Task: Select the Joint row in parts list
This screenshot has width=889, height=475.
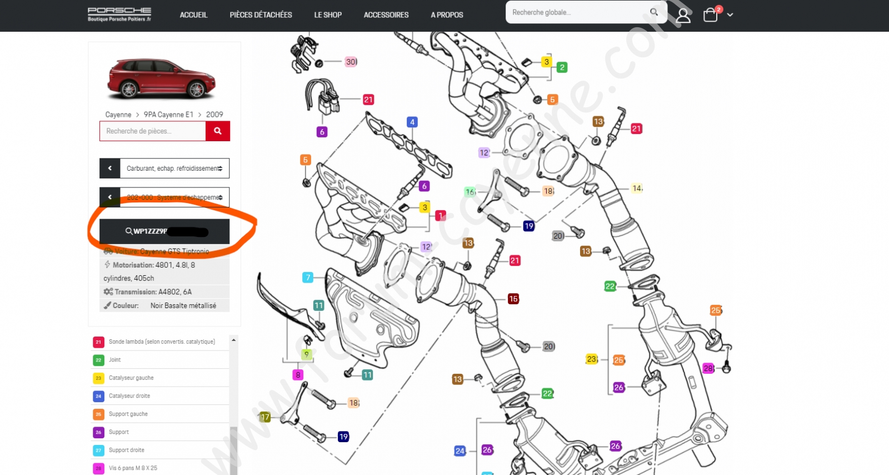Action: [x=160, y=360]
